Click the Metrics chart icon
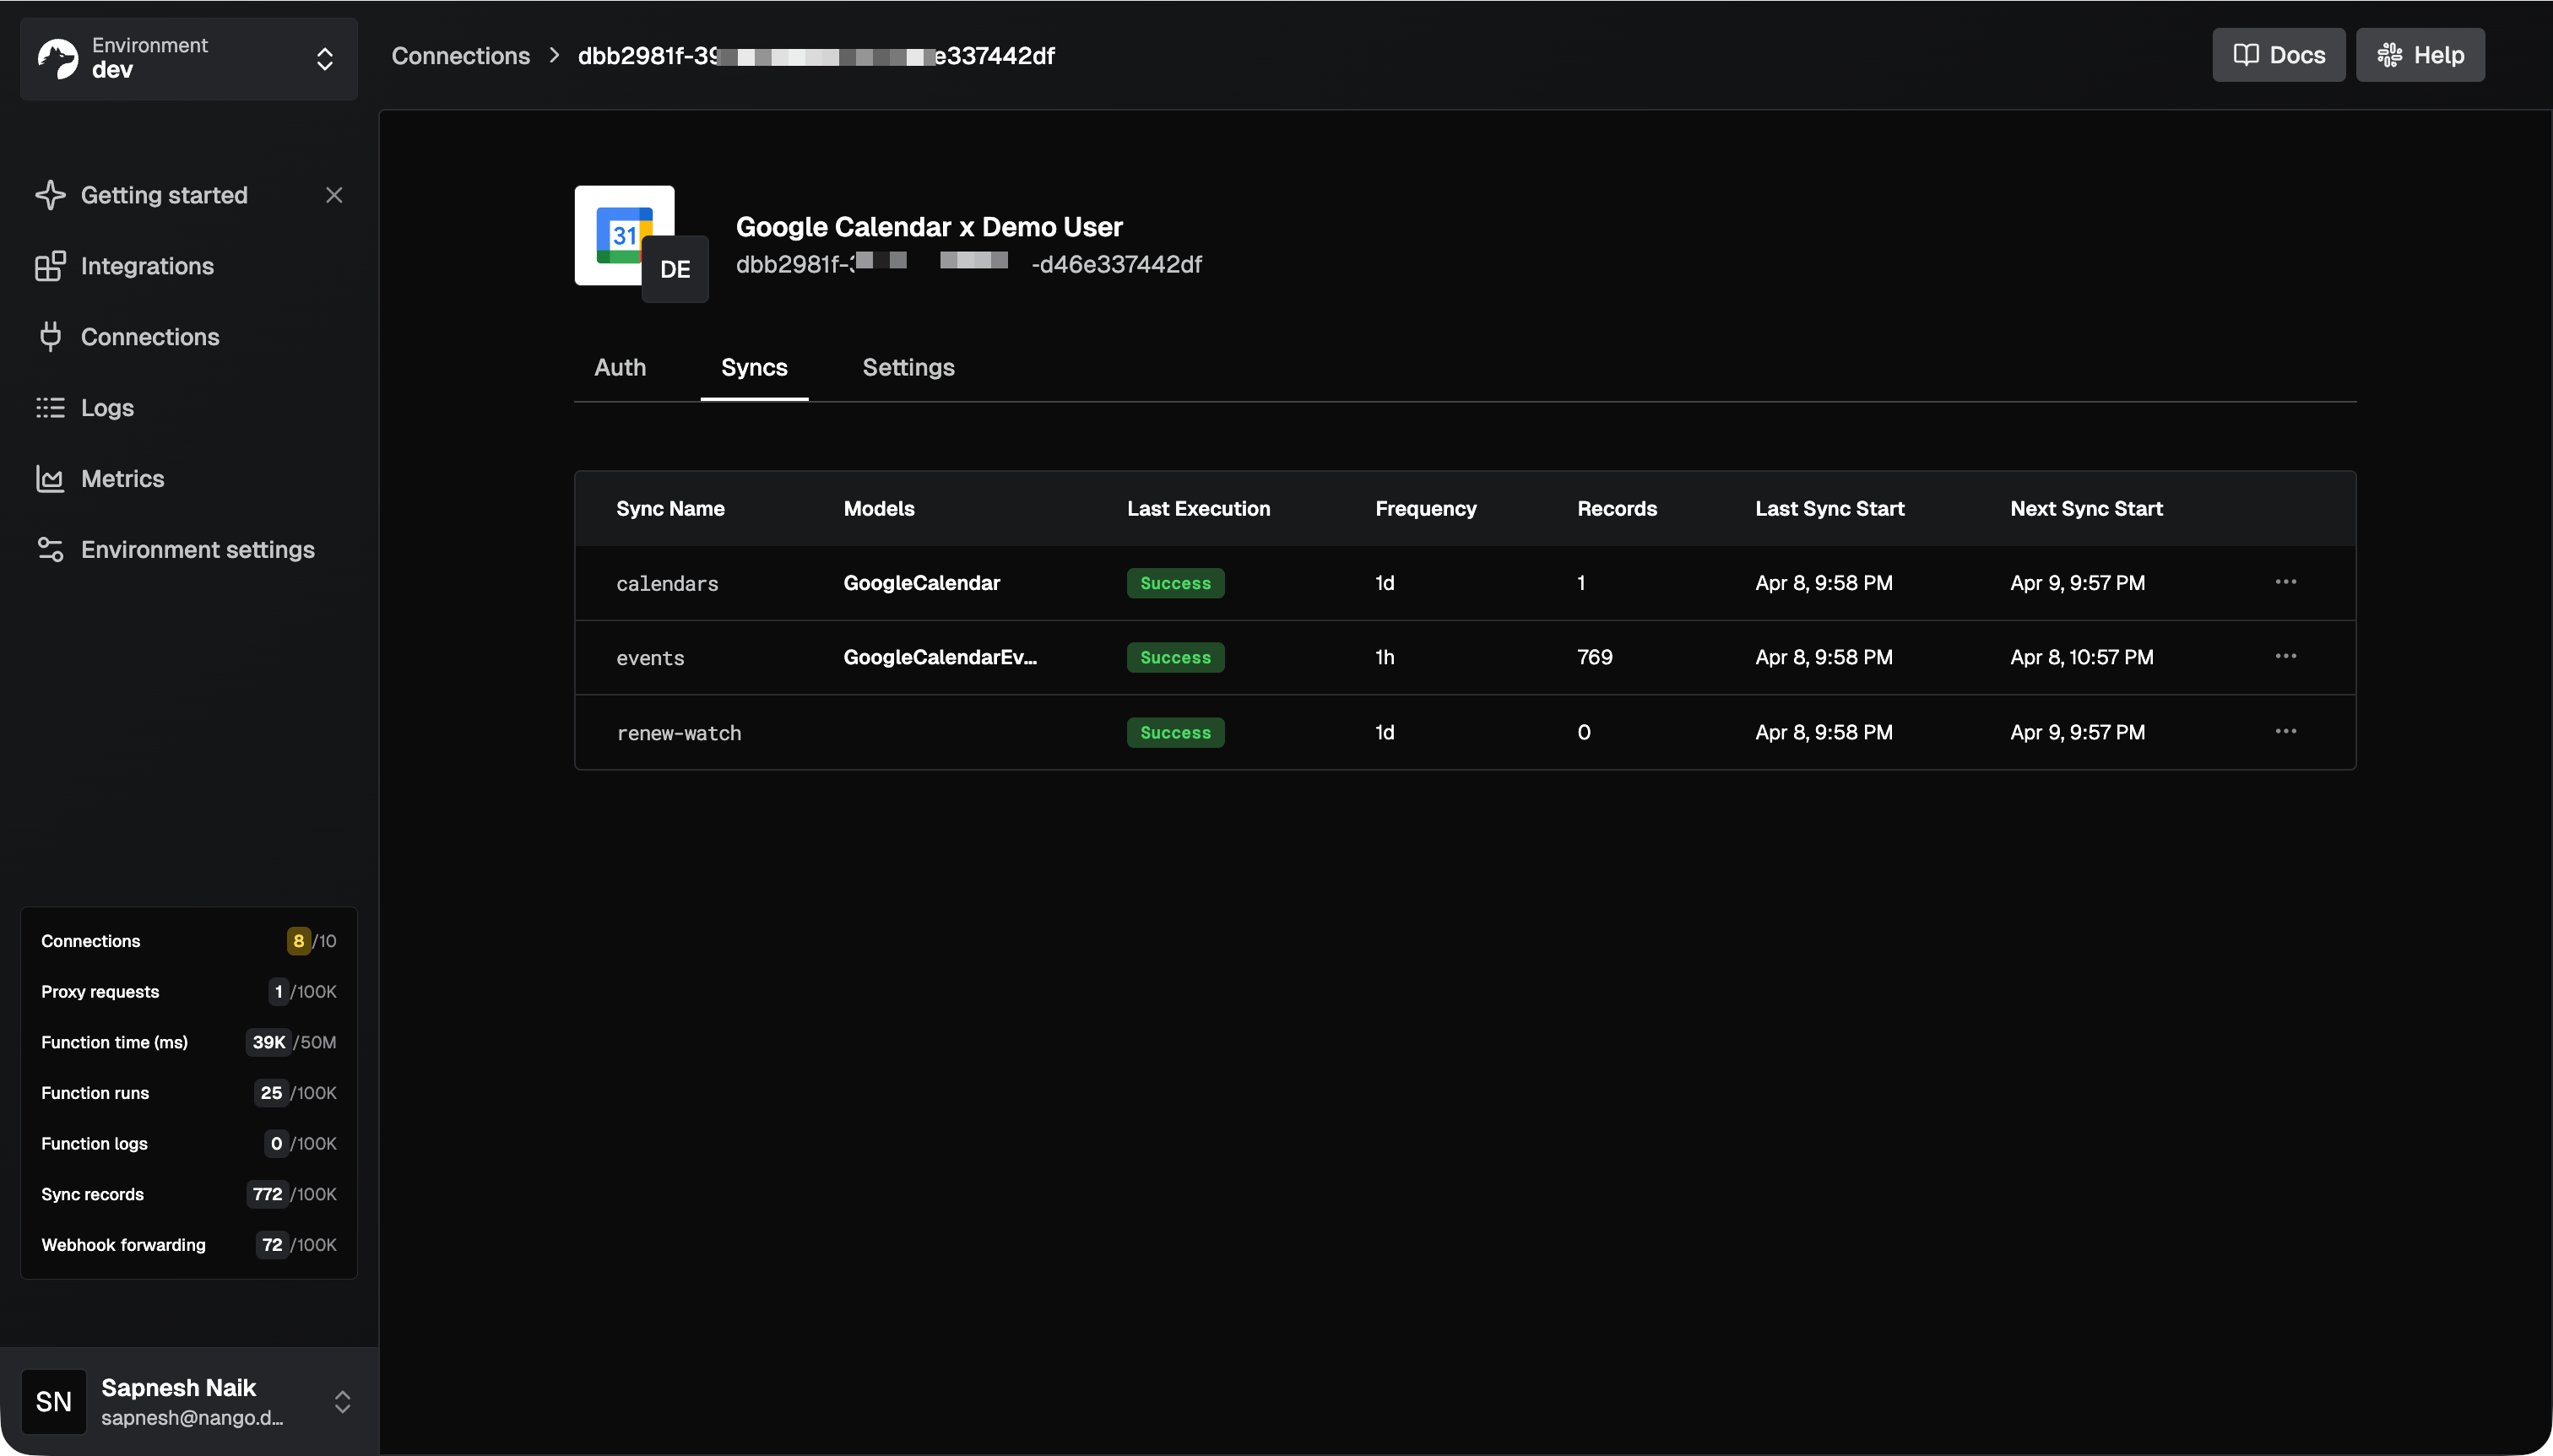 pos(50,479)
